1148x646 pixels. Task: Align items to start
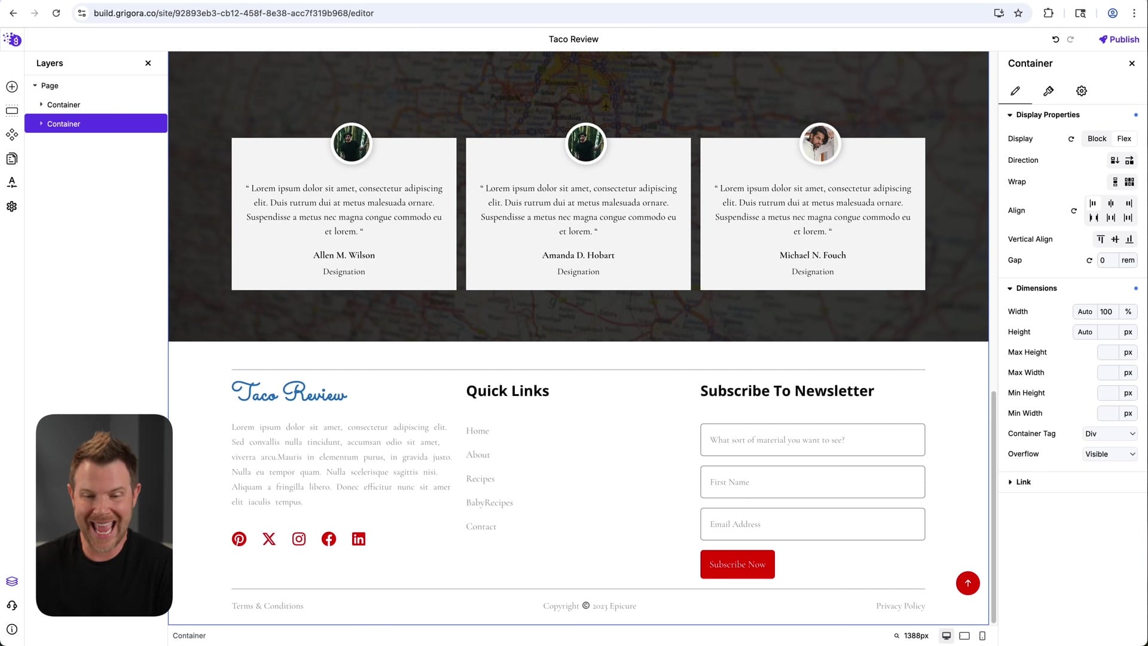[1093, 203]
